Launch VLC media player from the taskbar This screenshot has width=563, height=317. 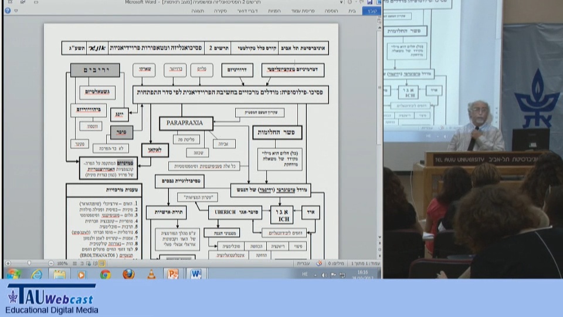tap(151, 274)
